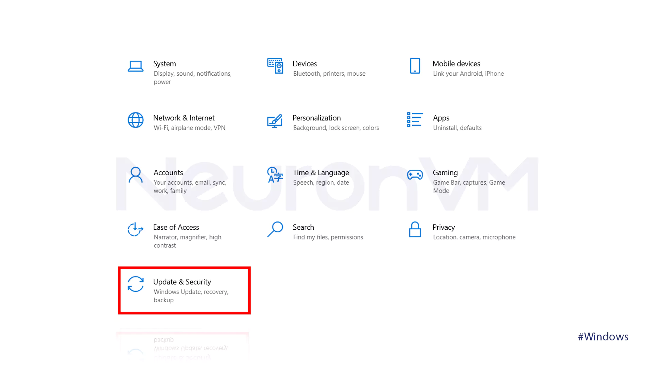Click the Time & Language icon

[x=275, y=175]
